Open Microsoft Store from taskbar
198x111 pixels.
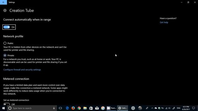tap(91, 108)
